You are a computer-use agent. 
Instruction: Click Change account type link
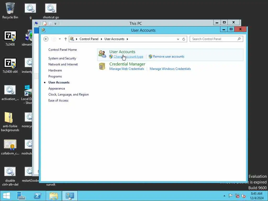[128, 57]
